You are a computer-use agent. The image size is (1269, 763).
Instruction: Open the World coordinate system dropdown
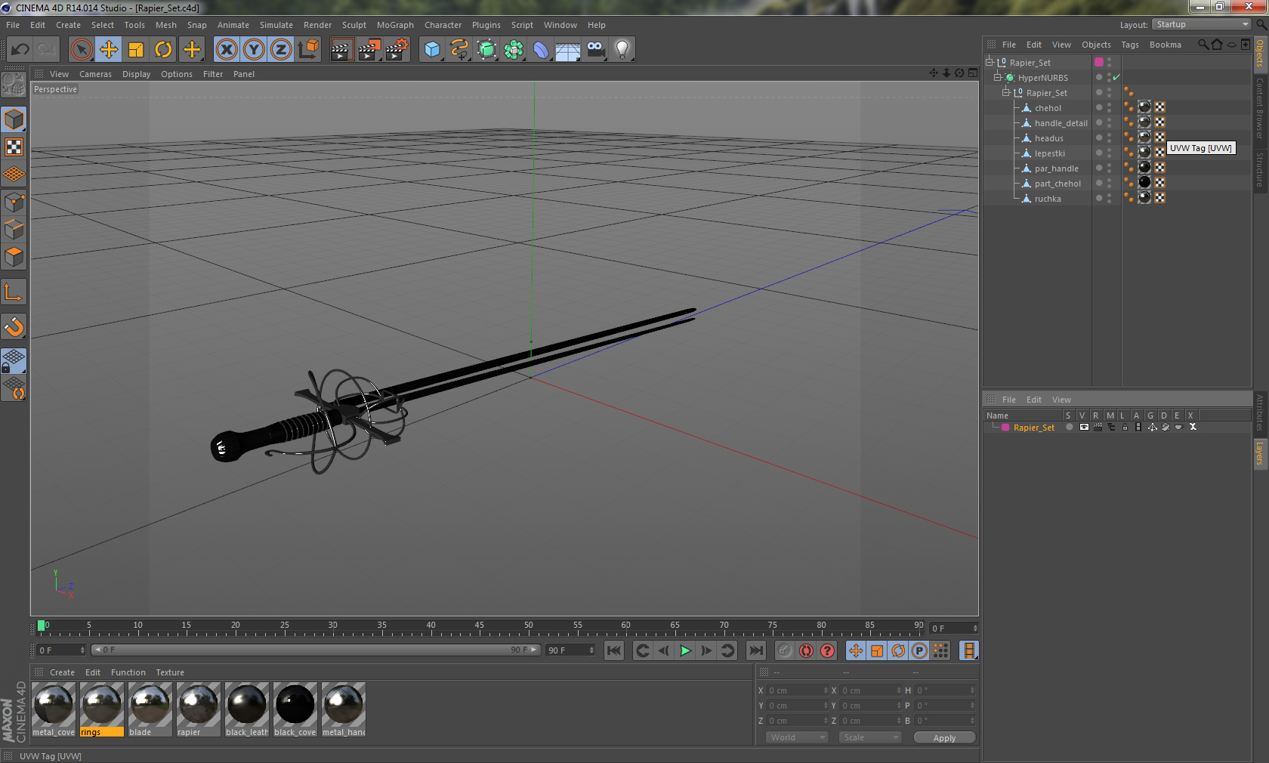796,737
